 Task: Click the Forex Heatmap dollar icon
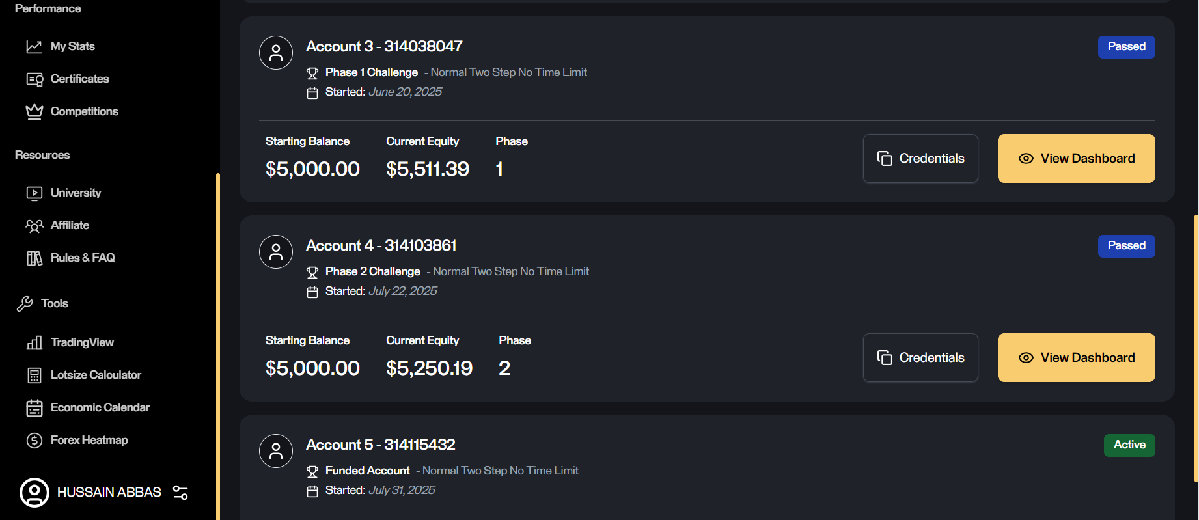[34, 441]
